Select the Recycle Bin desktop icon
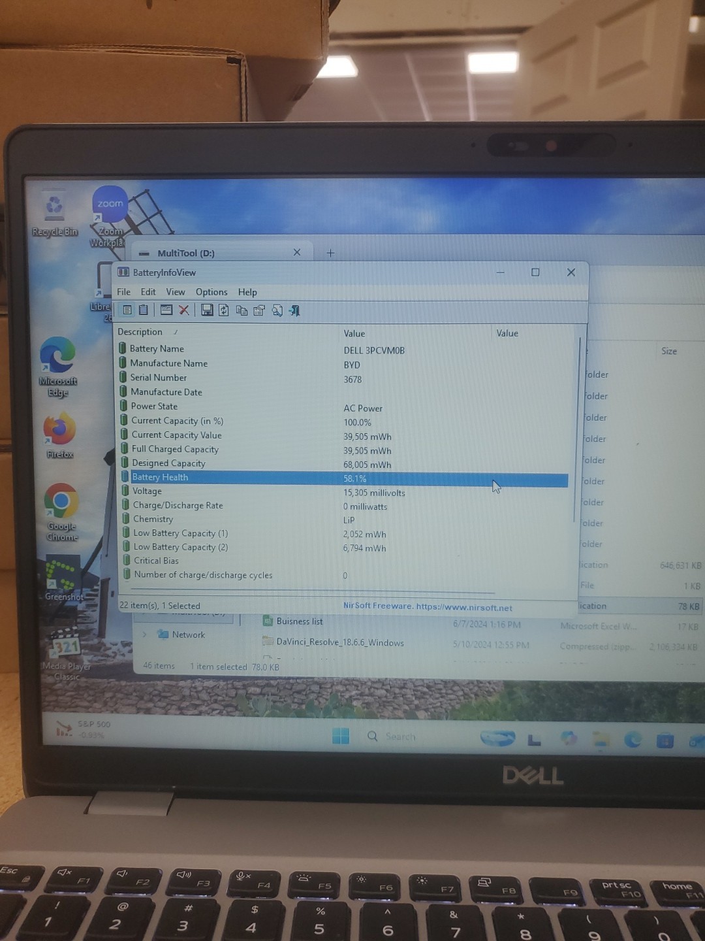Screen dimensions: 705x941 tap(54, 214)
